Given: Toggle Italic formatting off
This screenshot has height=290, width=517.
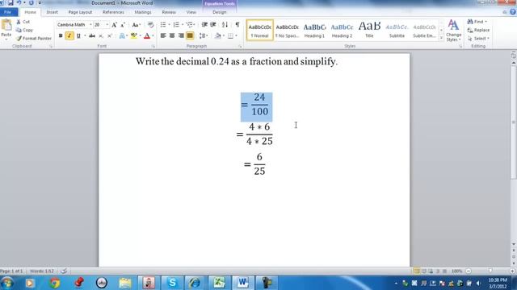Looking at the screenshot, I should pyautogui.click(x=69, y=35).
